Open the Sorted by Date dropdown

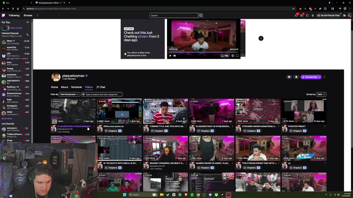tap(321, 94)
